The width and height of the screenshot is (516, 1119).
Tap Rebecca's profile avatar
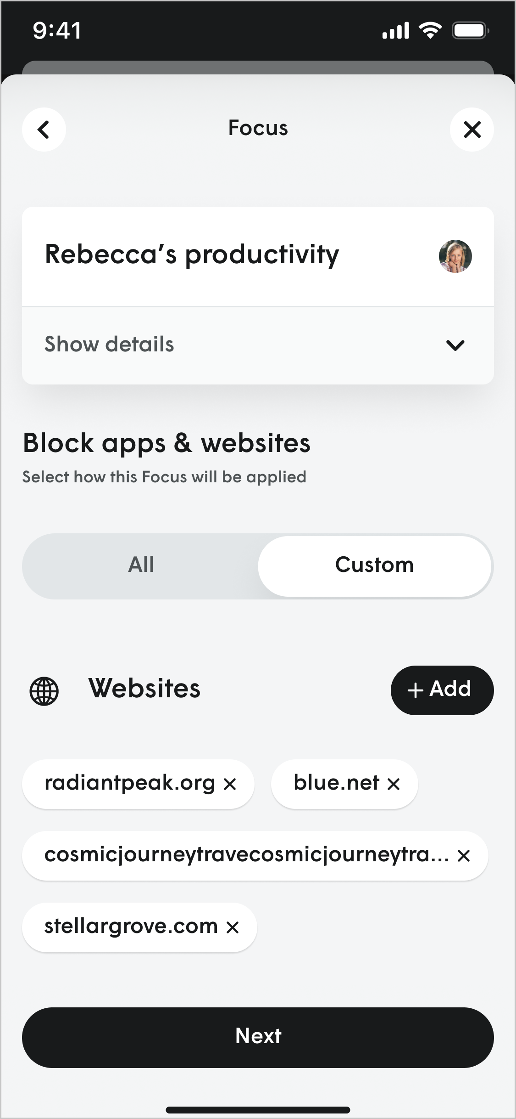tap(455, 256)
